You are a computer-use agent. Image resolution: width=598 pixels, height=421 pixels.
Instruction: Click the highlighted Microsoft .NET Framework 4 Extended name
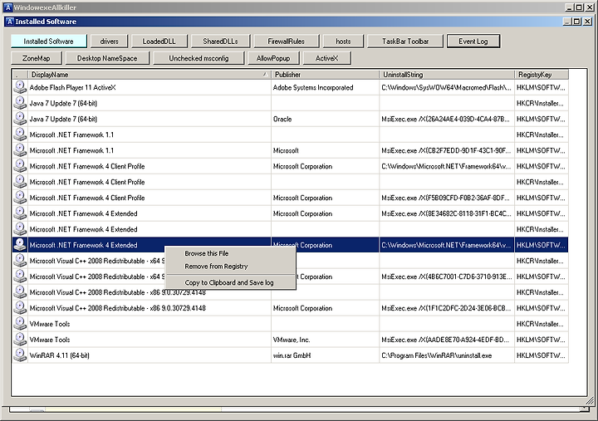[83, 245]
